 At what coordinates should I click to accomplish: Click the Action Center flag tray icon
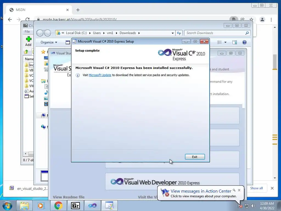[x=240, y=206]
